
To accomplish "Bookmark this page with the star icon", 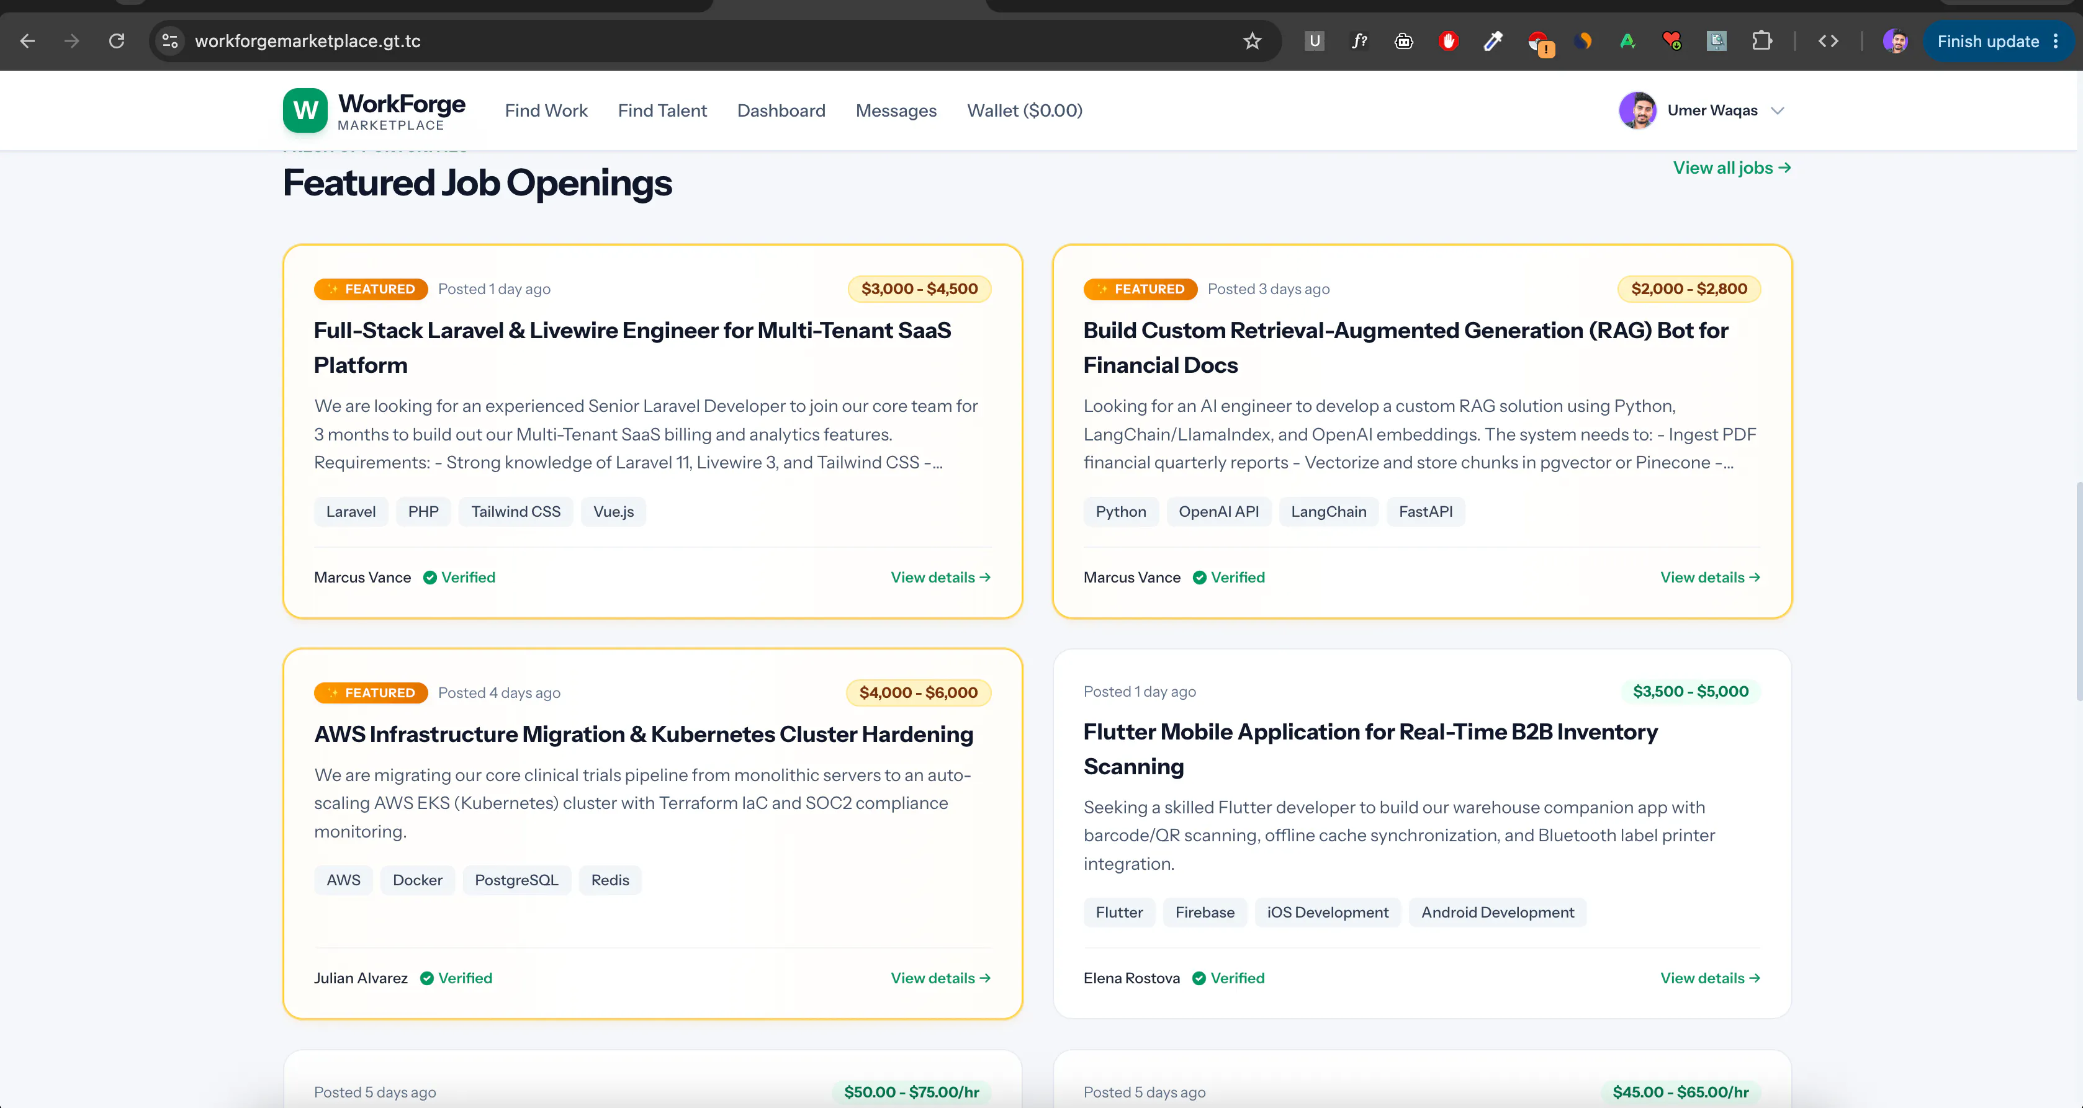I will 1252,41.
